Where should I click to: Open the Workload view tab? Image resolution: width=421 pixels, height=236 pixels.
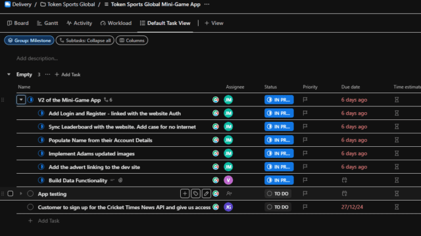tap(116, 24)
